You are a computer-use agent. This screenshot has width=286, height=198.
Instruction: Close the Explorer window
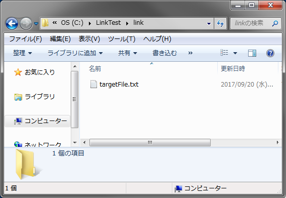click(270, 5)
